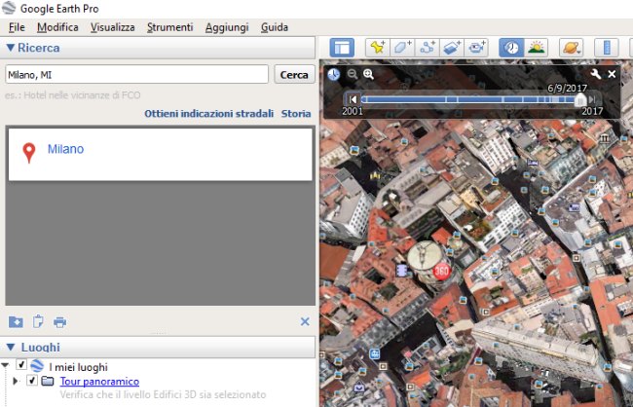
Task: Collapse the Luoghi panel
Action: pyautogui.click(x=11, y=347)
